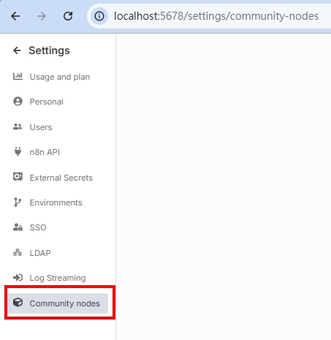The width and height of the screenshot is (331, 340).
Task: Click the Log Streaming arrow icon
Action: 18,277
